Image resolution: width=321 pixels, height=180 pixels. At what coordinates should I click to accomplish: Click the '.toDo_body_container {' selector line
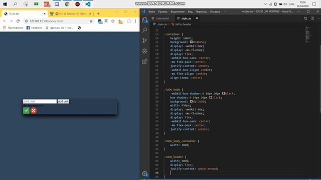coord(182,141)
